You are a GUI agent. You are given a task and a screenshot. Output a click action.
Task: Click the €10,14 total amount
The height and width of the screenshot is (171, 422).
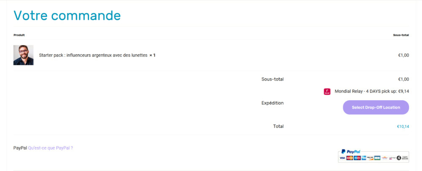click(x=403, y=126)
